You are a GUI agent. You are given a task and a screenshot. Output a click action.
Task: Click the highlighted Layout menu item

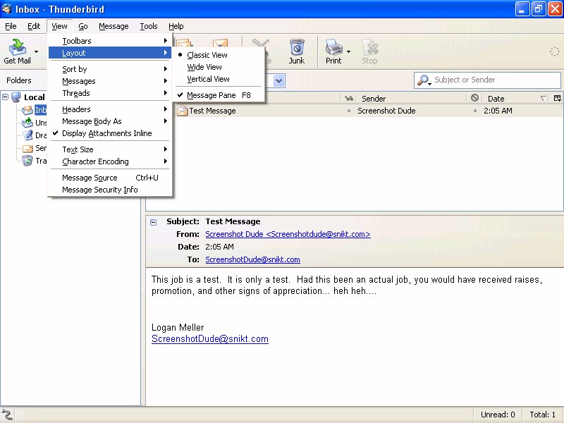(x=110, y=53)
